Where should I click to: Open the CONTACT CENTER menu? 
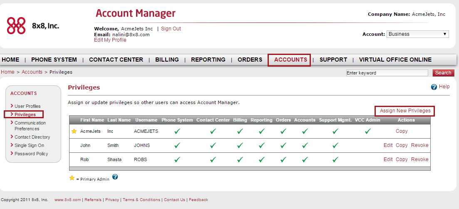[116, 60]
